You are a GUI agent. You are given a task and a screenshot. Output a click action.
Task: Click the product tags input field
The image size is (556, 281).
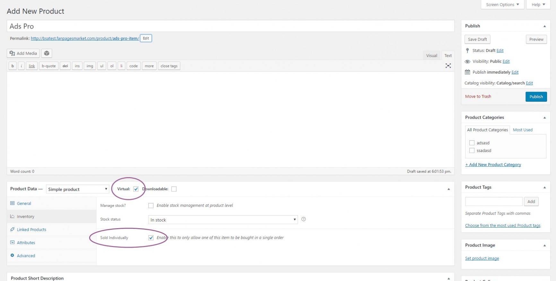pos(494,201)
